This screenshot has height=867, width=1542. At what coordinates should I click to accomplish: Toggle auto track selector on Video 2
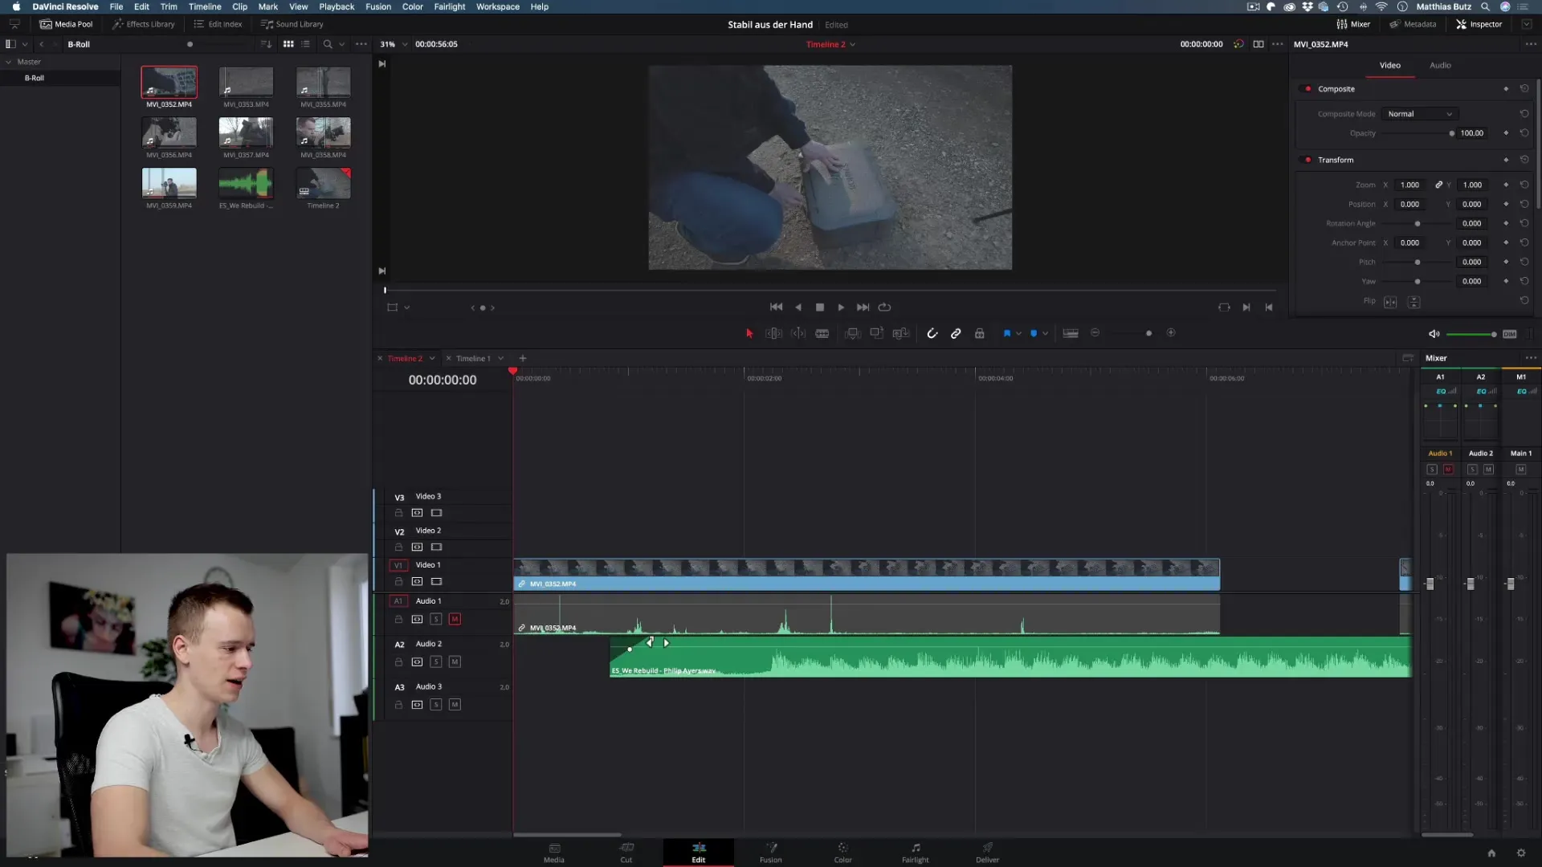pos(417,547)
